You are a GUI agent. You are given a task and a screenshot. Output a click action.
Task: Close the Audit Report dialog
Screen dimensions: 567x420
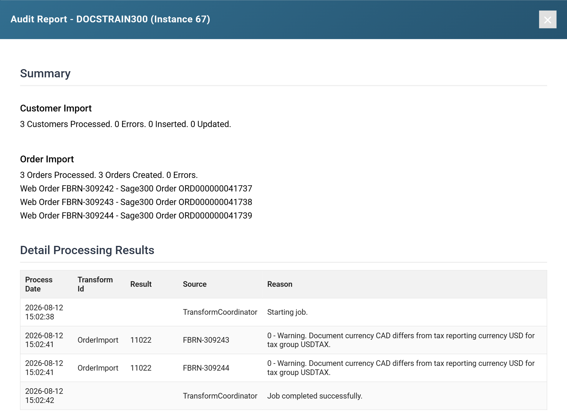(548, 19)
